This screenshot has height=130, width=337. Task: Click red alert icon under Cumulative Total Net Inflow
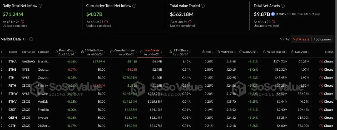click(x=106, y=22)
